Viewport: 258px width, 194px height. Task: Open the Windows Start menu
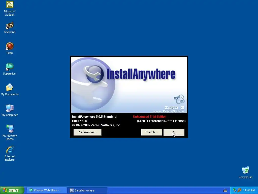tap(12, 190)
